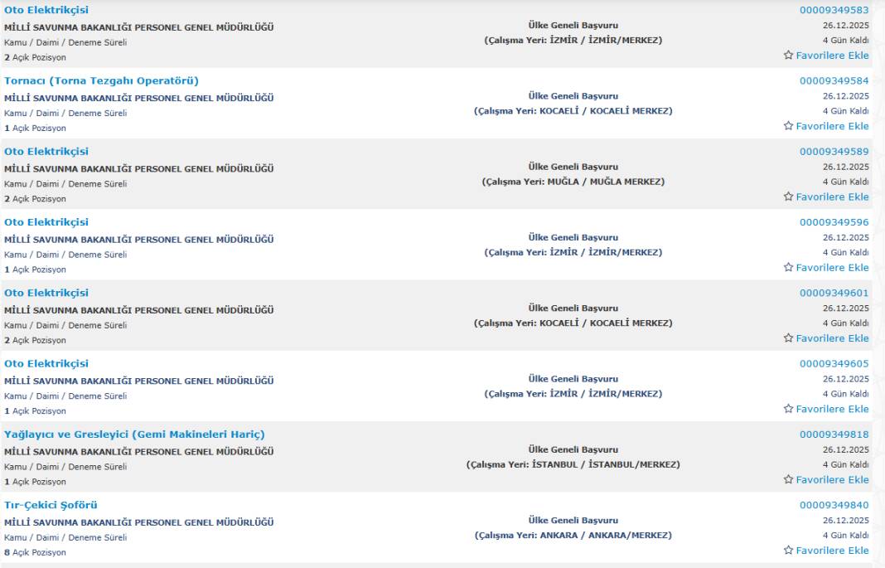
Task: Star the Tır-Çekici Şoförü listing
Action: 789,551
